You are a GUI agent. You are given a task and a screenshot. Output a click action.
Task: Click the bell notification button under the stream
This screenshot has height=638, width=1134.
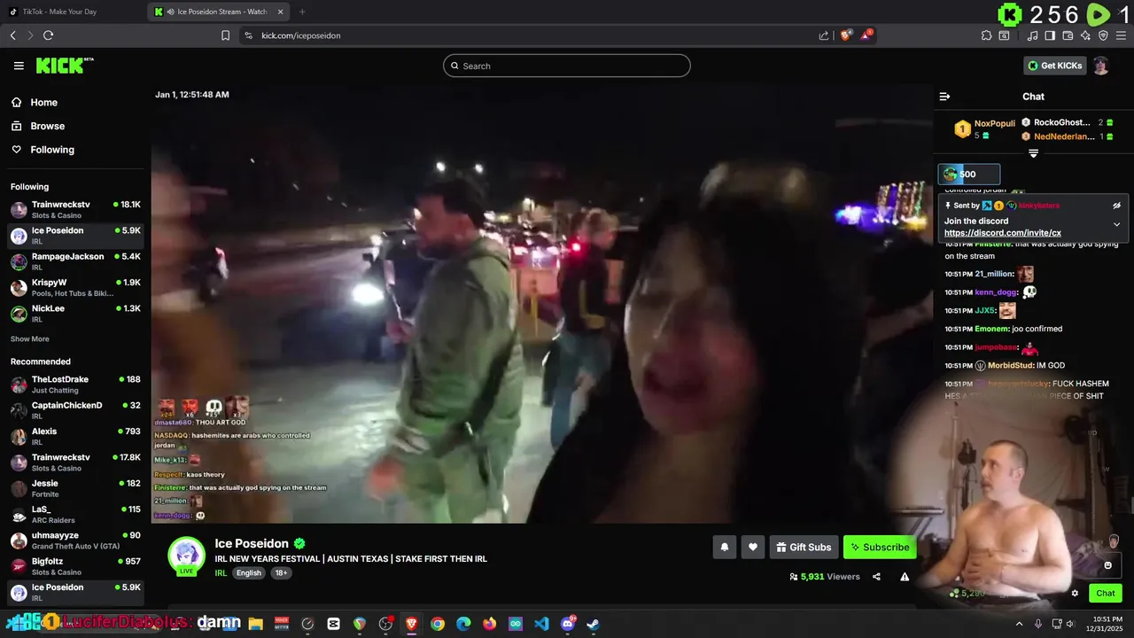tap(724, 547)
